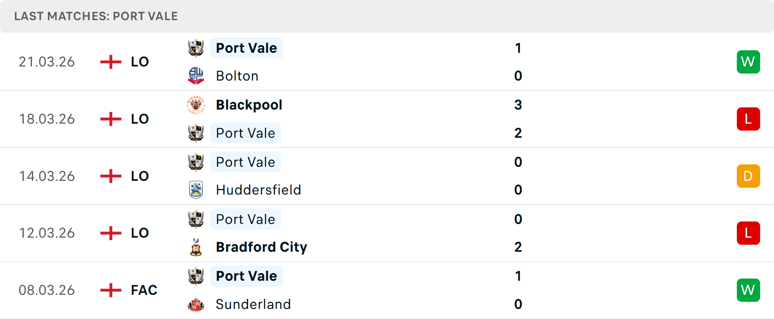
Task: Select the Huddersfield Town badge
Action: (x=196, y=190)
